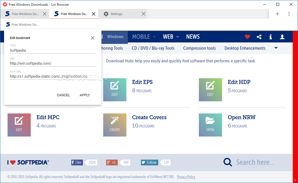Click the Liri Browser title bar icon
The image size is (298, 183).
tap(5, 4)
